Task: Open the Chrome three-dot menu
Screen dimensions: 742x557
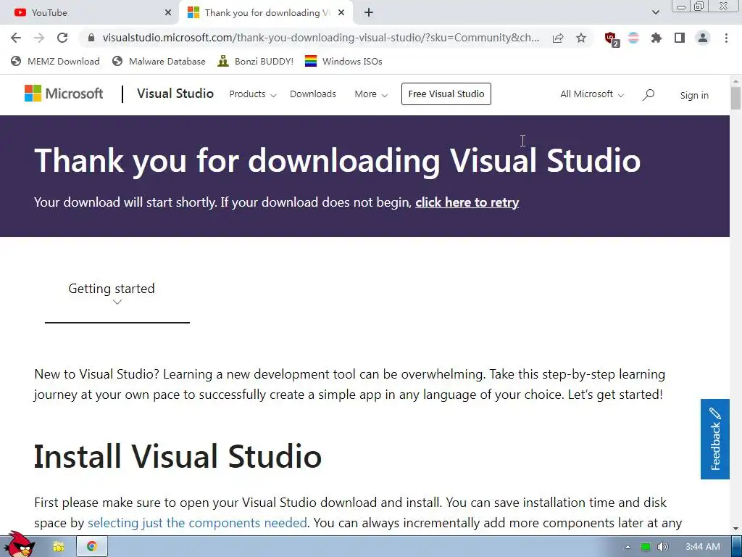Action: [x=726, y=38]
